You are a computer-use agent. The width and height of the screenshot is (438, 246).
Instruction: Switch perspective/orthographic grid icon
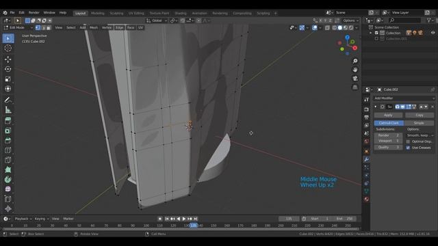click(355, 87)
